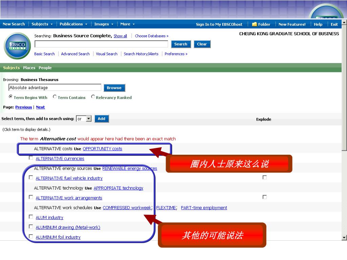Open ALUMINUM foil industry term

[58, 237]
